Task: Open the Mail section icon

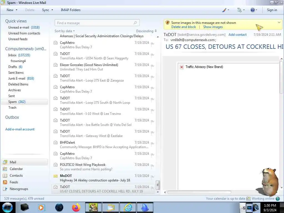Action: [5, 162]
